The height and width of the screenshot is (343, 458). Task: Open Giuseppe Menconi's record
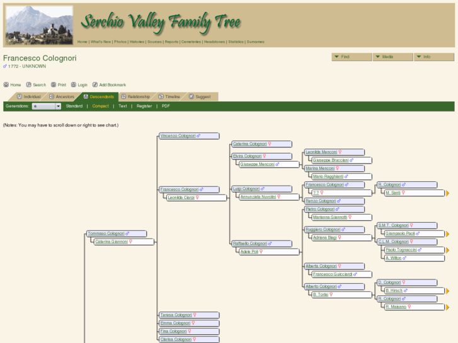[257, 164]
